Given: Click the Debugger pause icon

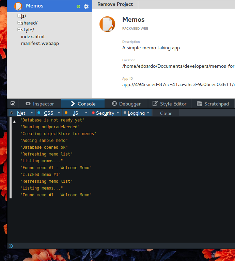Looking at the screenshot, I should coord(114,103).
